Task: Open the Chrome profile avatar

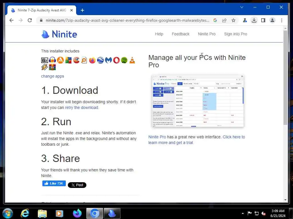Action: tap(272, 20)
